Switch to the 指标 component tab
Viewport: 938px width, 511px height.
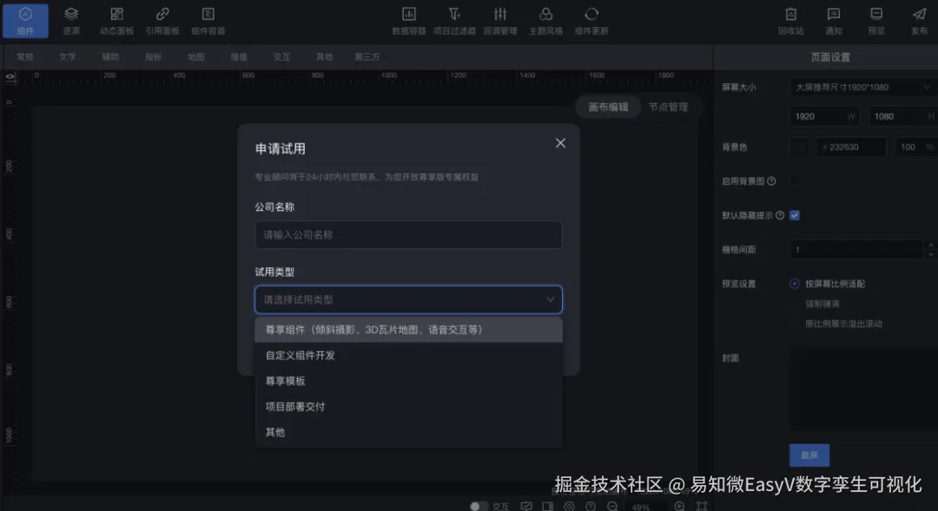[x=153, y=56]
